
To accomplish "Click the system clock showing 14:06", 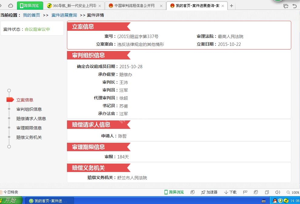I will pyautogui.click(x=295, y=201).
